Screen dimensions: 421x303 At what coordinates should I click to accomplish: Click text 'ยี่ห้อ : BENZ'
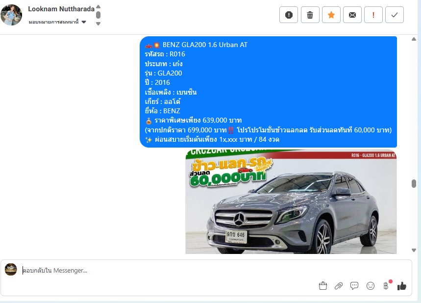pos(162,111)
